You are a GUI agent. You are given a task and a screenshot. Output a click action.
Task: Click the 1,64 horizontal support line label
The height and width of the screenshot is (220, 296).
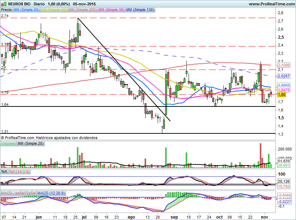[x=5, y=105]
